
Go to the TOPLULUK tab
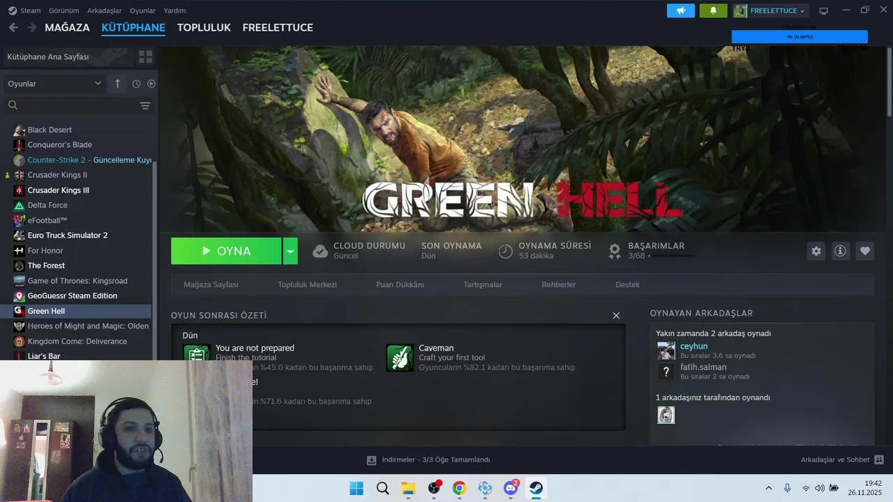click(x=204, y=28)
